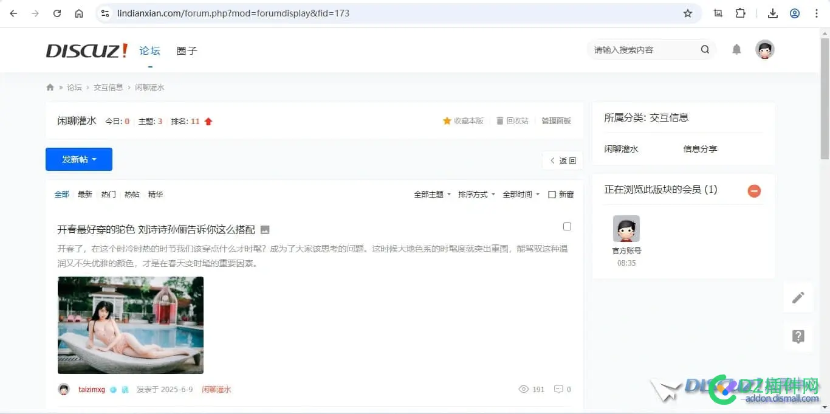Image resolution: width=830 pixels, height=414 pixels.
Task: Click the browser address bar URL
Action: tap(233, 13)
